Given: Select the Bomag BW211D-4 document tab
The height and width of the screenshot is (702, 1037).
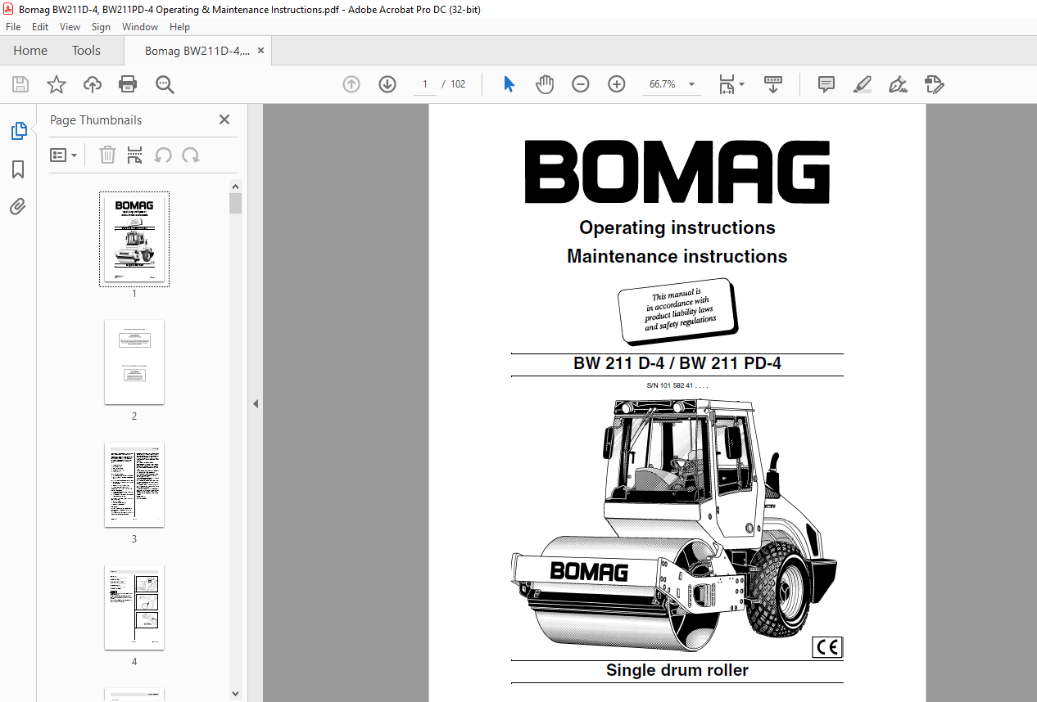Looking at the screenshot, I should pos(197,51).
